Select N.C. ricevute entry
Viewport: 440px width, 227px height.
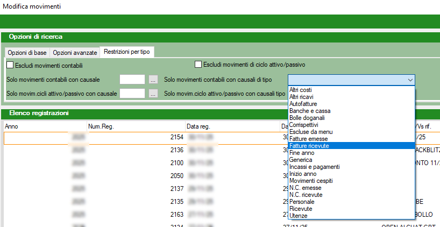(306, 195)
